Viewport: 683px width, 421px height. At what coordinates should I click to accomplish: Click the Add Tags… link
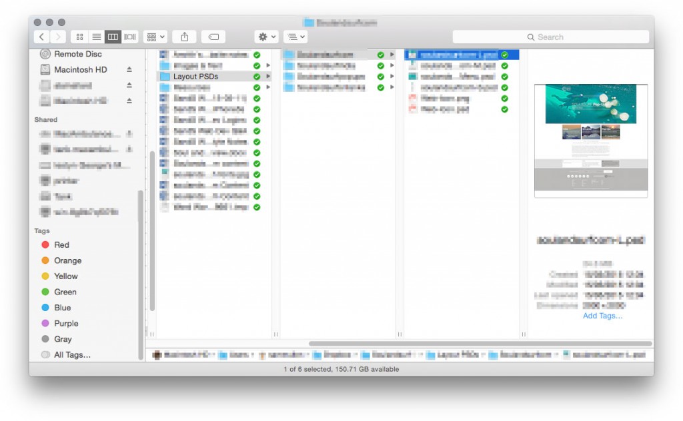click(x=602, y=316)
